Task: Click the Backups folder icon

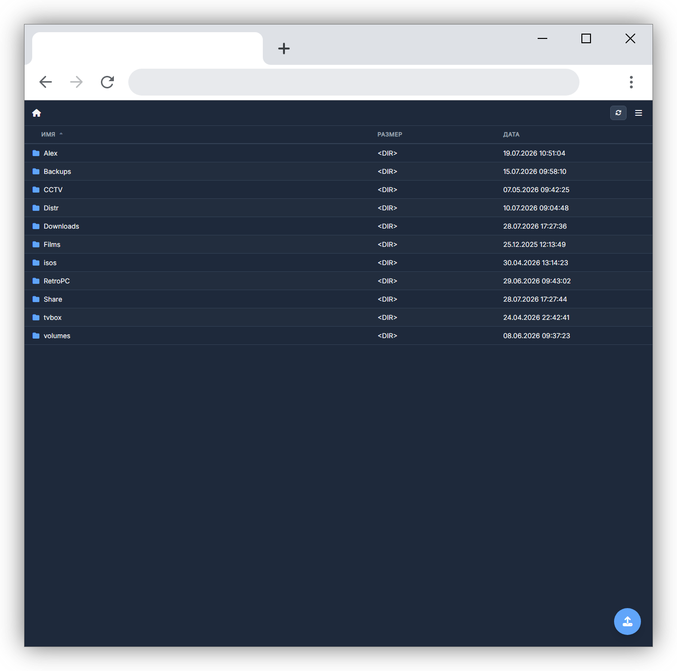Action: point(36,171)
